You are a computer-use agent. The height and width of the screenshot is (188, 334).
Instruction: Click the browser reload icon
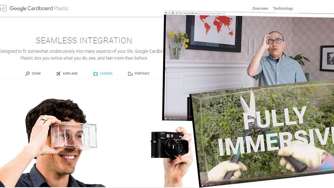click(173, 13)
